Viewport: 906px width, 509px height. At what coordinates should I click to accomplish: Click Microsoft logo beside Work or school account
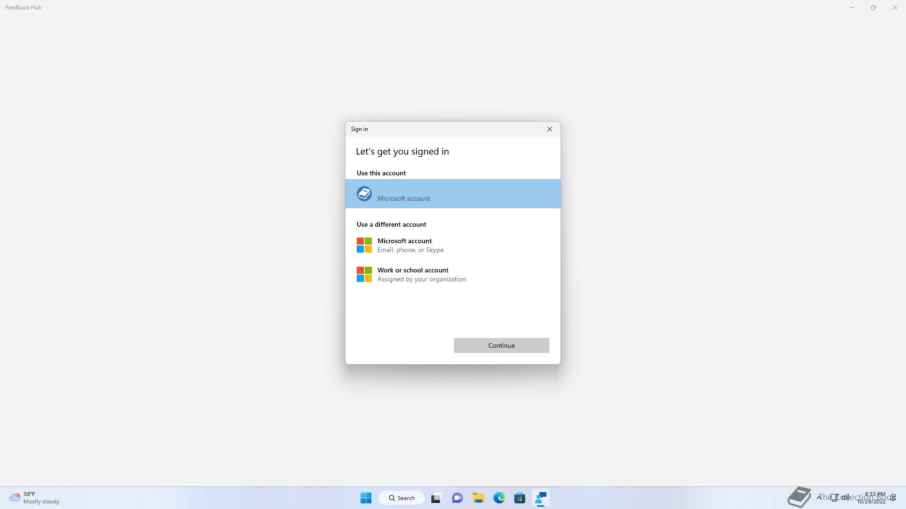pos(364,274)
